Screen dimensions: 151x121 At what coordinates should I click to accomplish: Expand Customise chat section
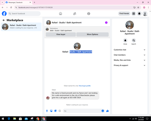coord(130,50)
